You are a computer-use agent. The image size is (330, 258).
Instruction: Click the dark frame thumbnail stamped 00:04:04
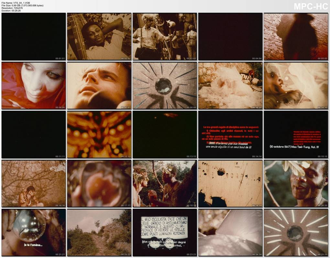coord(230,37)
